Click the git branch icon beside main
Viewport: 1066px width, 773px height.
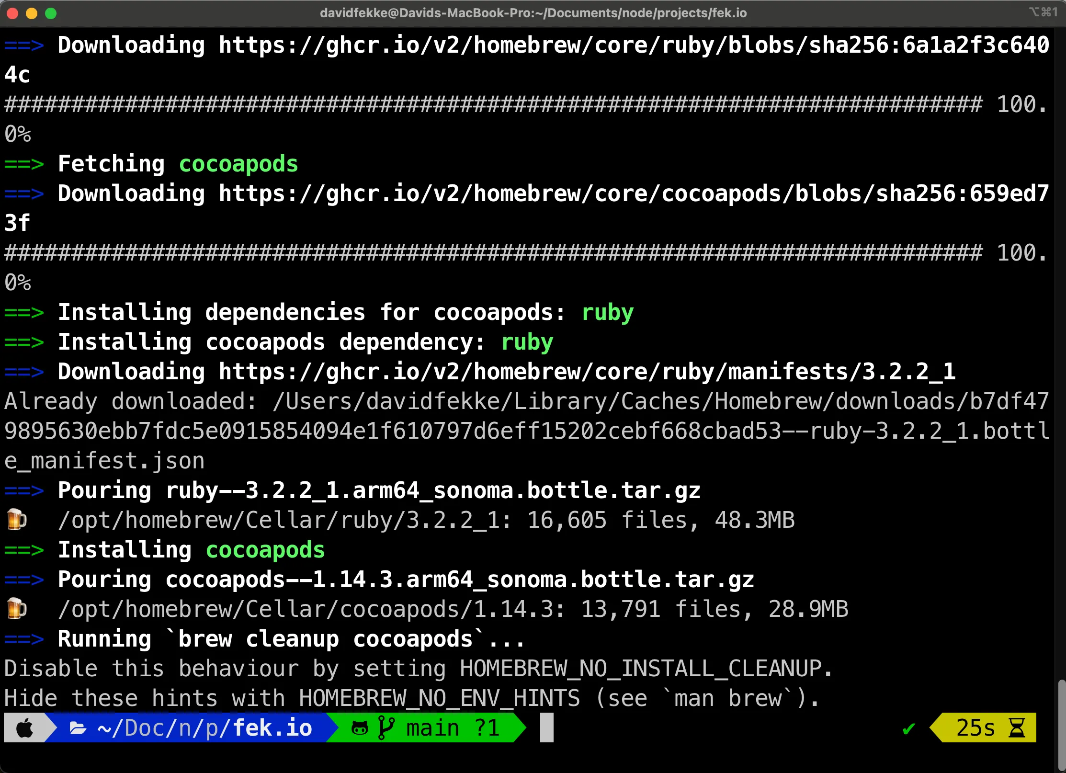pyautogui.click(x=386, y=728)
